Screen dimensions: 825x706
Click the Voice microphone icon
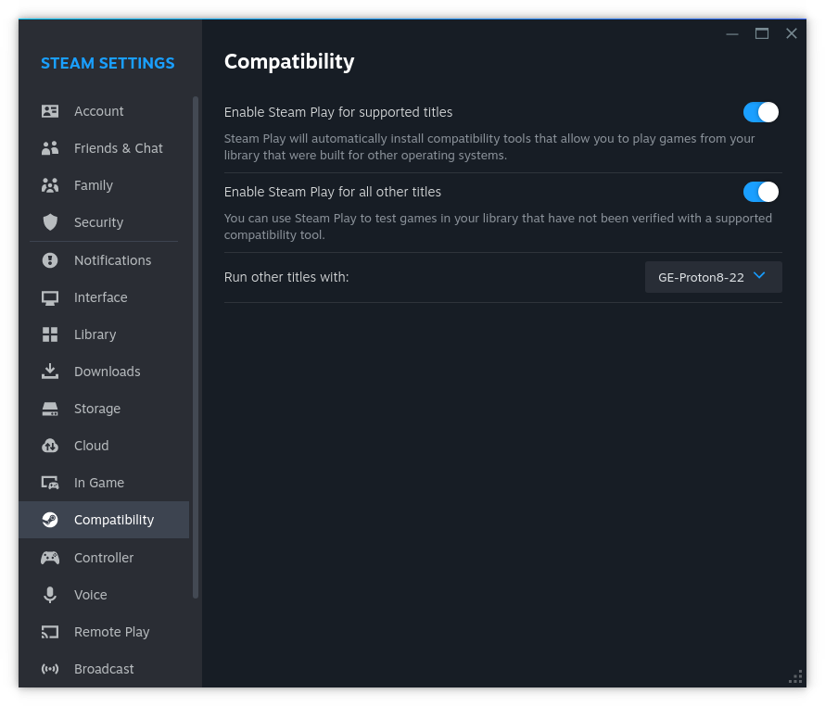[50, 595]
